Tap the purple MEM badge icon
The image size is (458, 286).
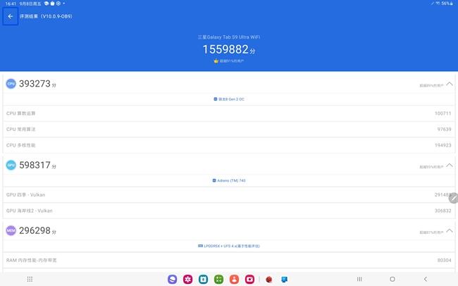coord(11,230)
